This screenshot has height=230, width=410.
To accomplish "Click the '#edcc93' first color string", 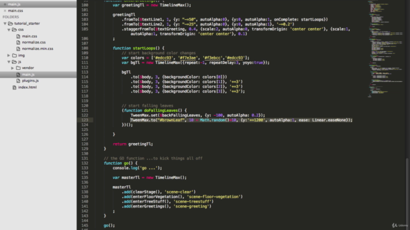I will point(163,58).
